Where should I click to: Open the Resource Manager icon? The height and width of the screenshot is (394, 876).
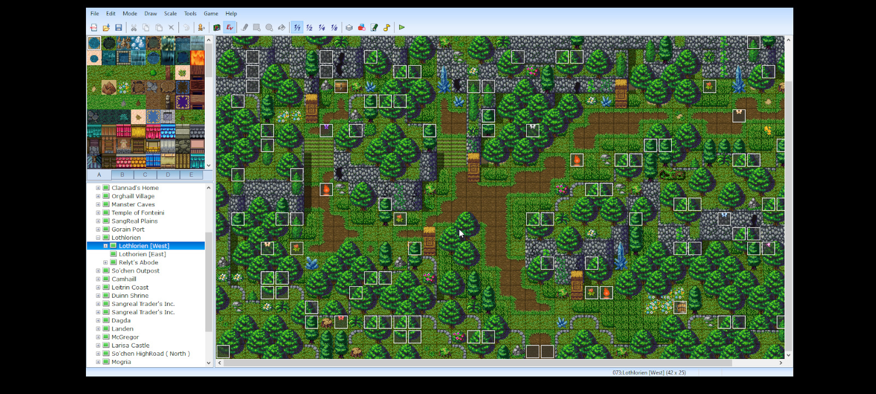[x=362, y=27]
